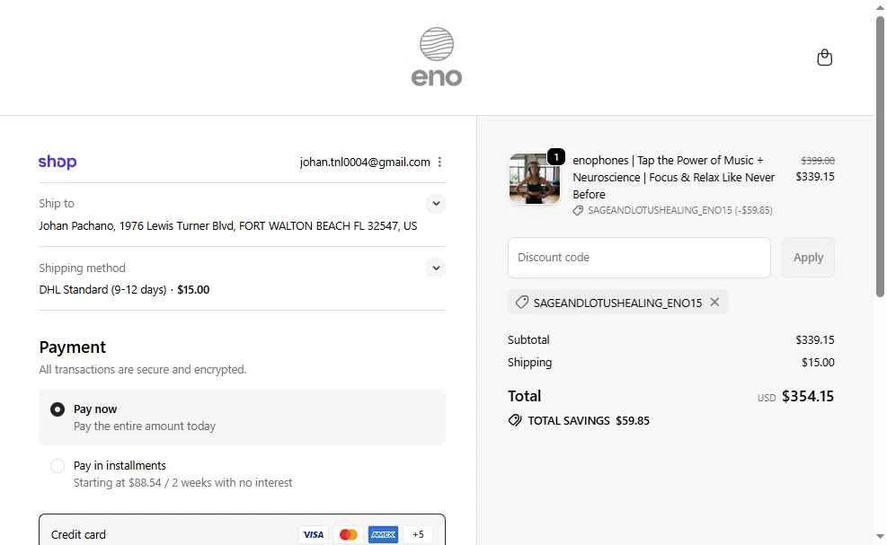Image resolution: width=887 pixels, height=545 pixels.
Task: Click the Shop Pay logo
Action: click(x=58, y=162)
